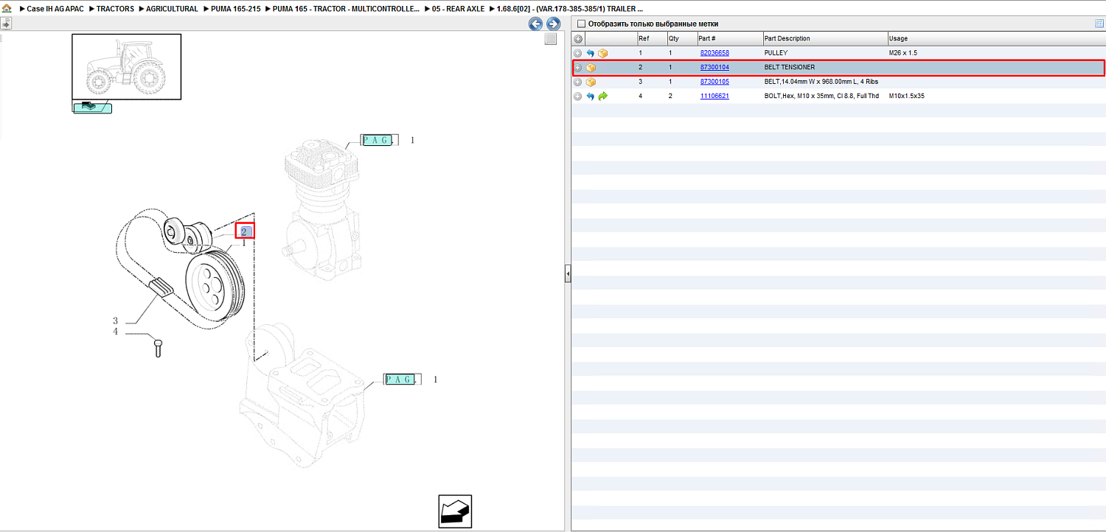Screen dimensions: 1106x532
Task: Click green arrow on BOLT row
Action: (603, 96)
